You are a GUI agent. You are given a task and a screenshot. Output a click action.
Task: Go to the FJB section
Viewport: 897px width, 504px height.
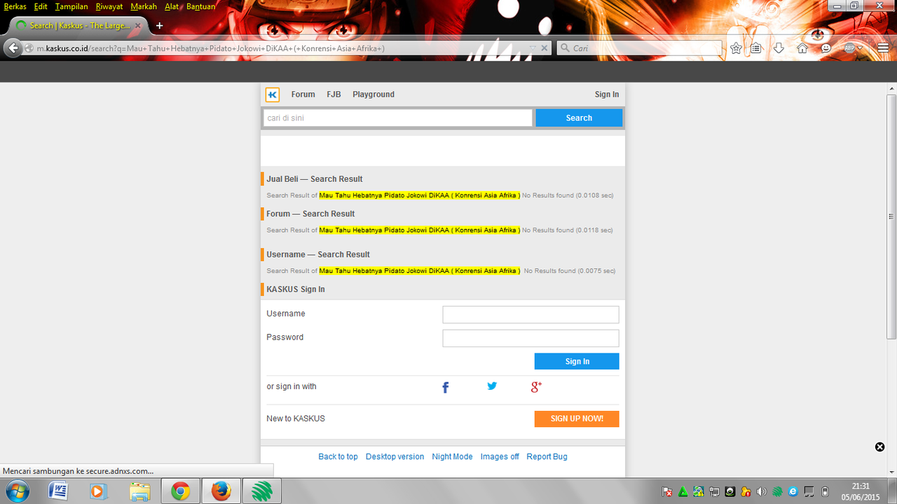click(x=334, y=94)
